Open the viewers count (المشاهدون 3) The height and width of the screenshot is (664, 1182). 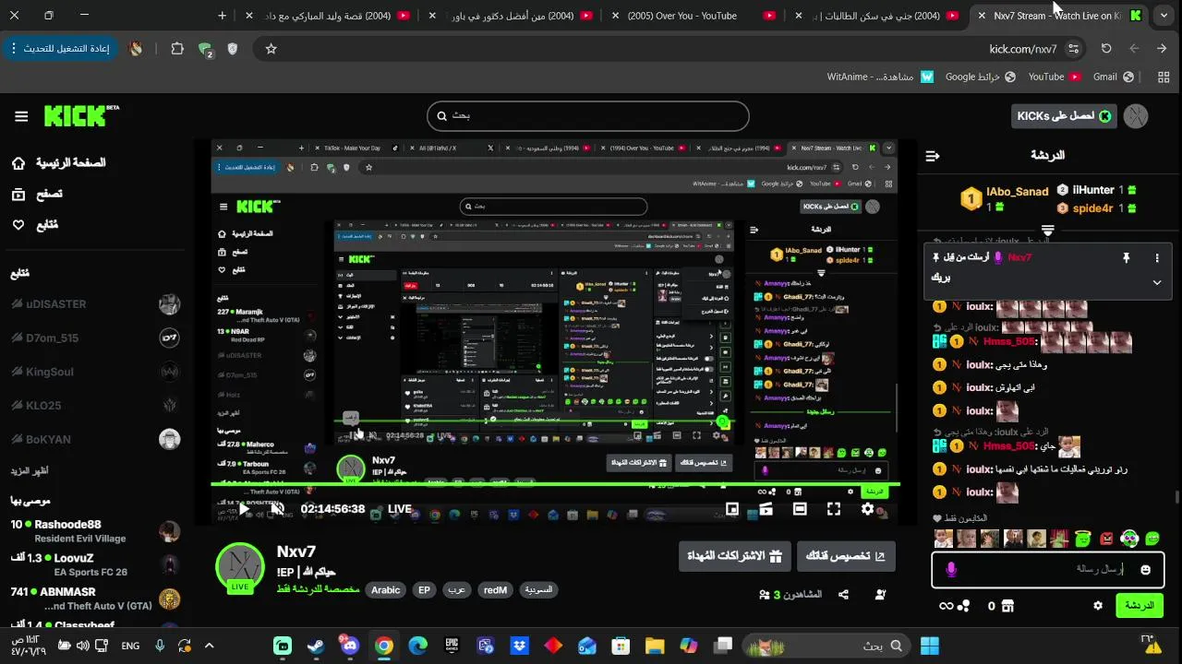click(790, 595)
